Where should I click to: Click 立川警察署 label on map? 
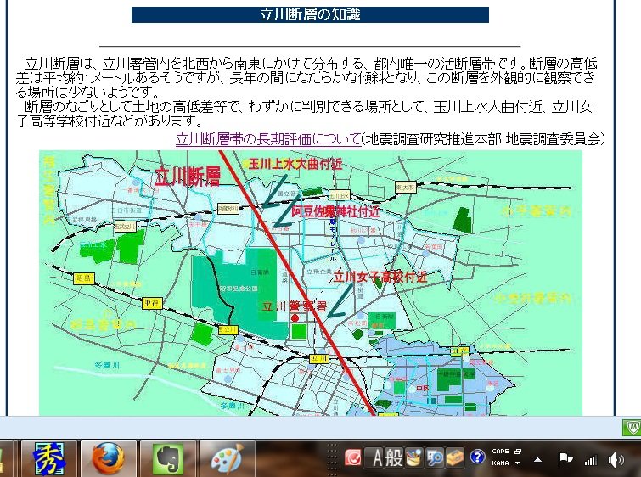pos(295,306)
